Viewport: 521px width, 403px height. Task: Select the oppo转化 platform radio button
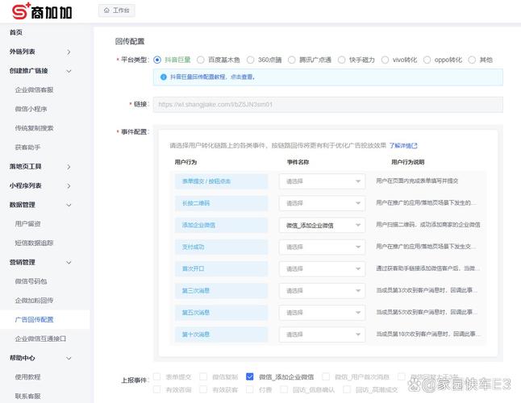coord(427,60)
